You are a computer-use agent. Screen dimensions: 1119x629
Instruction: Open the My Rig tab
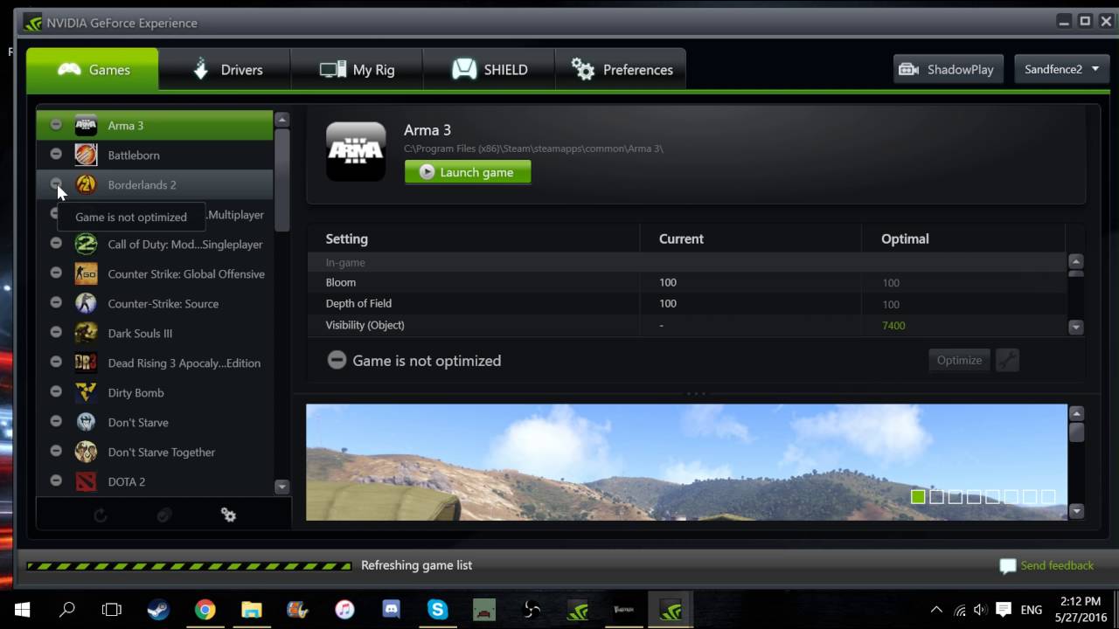[357, 70]
